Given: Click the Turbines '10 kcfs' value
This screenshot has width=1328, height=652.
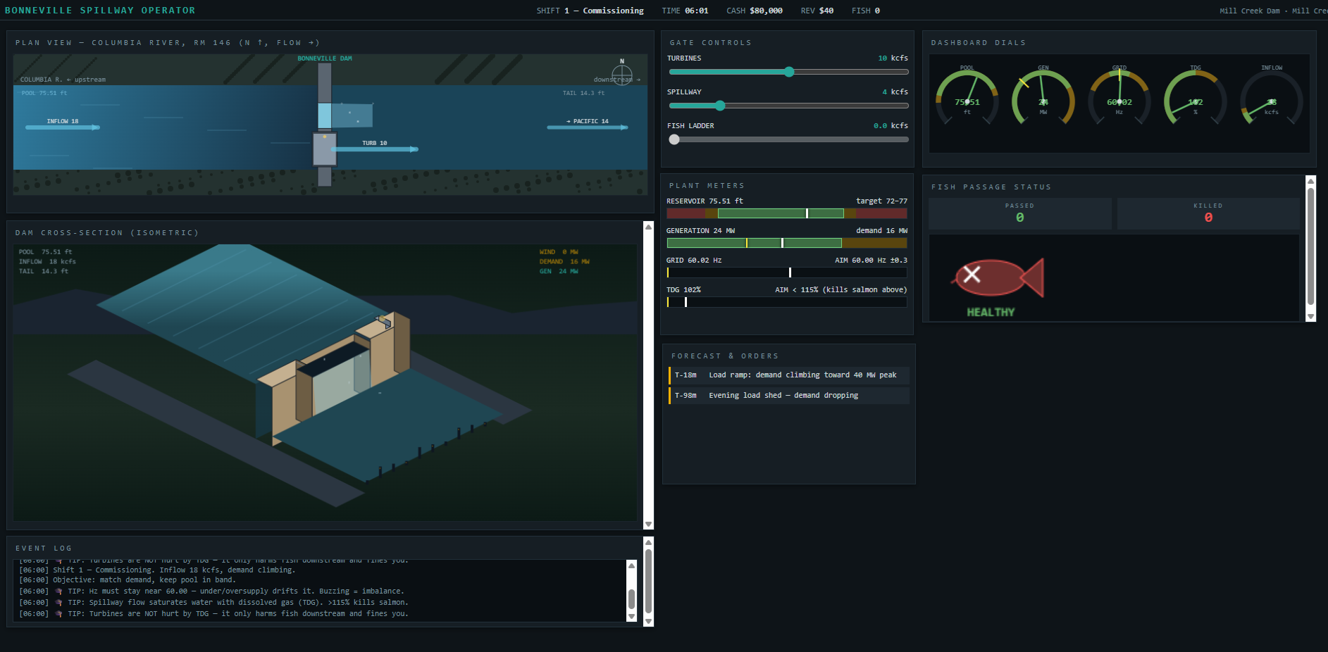Looking at the screenshot, I should pos(893,58).
